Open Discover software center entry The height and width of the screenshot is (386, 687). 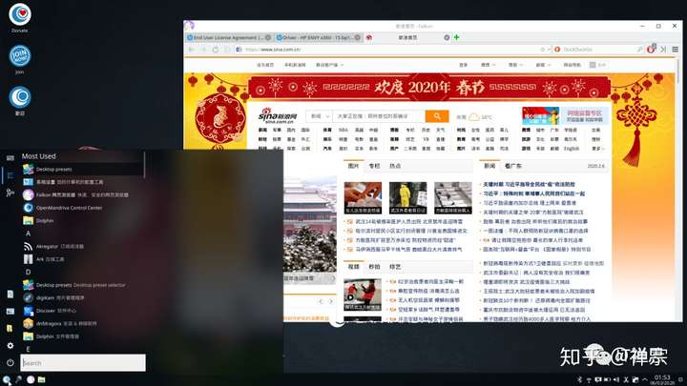click(82, 311)
